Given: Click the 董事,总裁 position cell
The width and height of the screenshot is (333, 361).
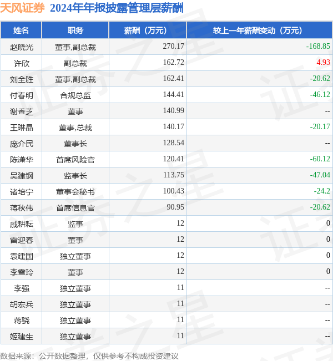Looking at the screenshot, I should (75, 128).
